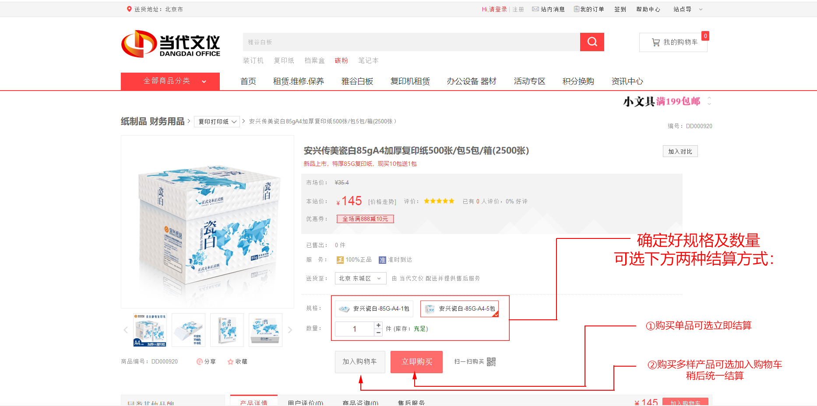Show next product thumbnails arrow
Image resolution: width=817 pixels, height=406 pixels.
click(x=289, y=330)
